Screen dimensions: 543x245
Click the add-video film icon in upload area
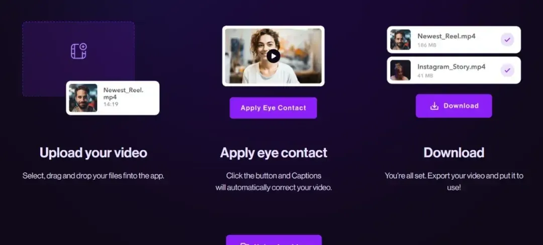78,51
